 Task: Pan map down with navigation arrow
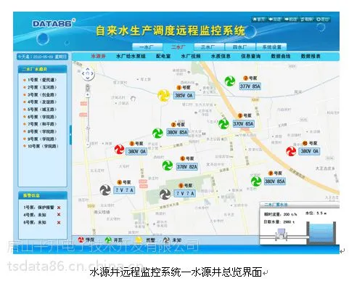[88, 78]
